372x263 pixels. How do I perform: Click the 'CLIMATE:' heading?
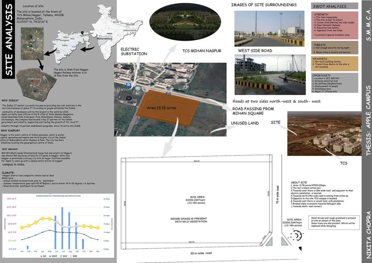[x=8, y=173]
